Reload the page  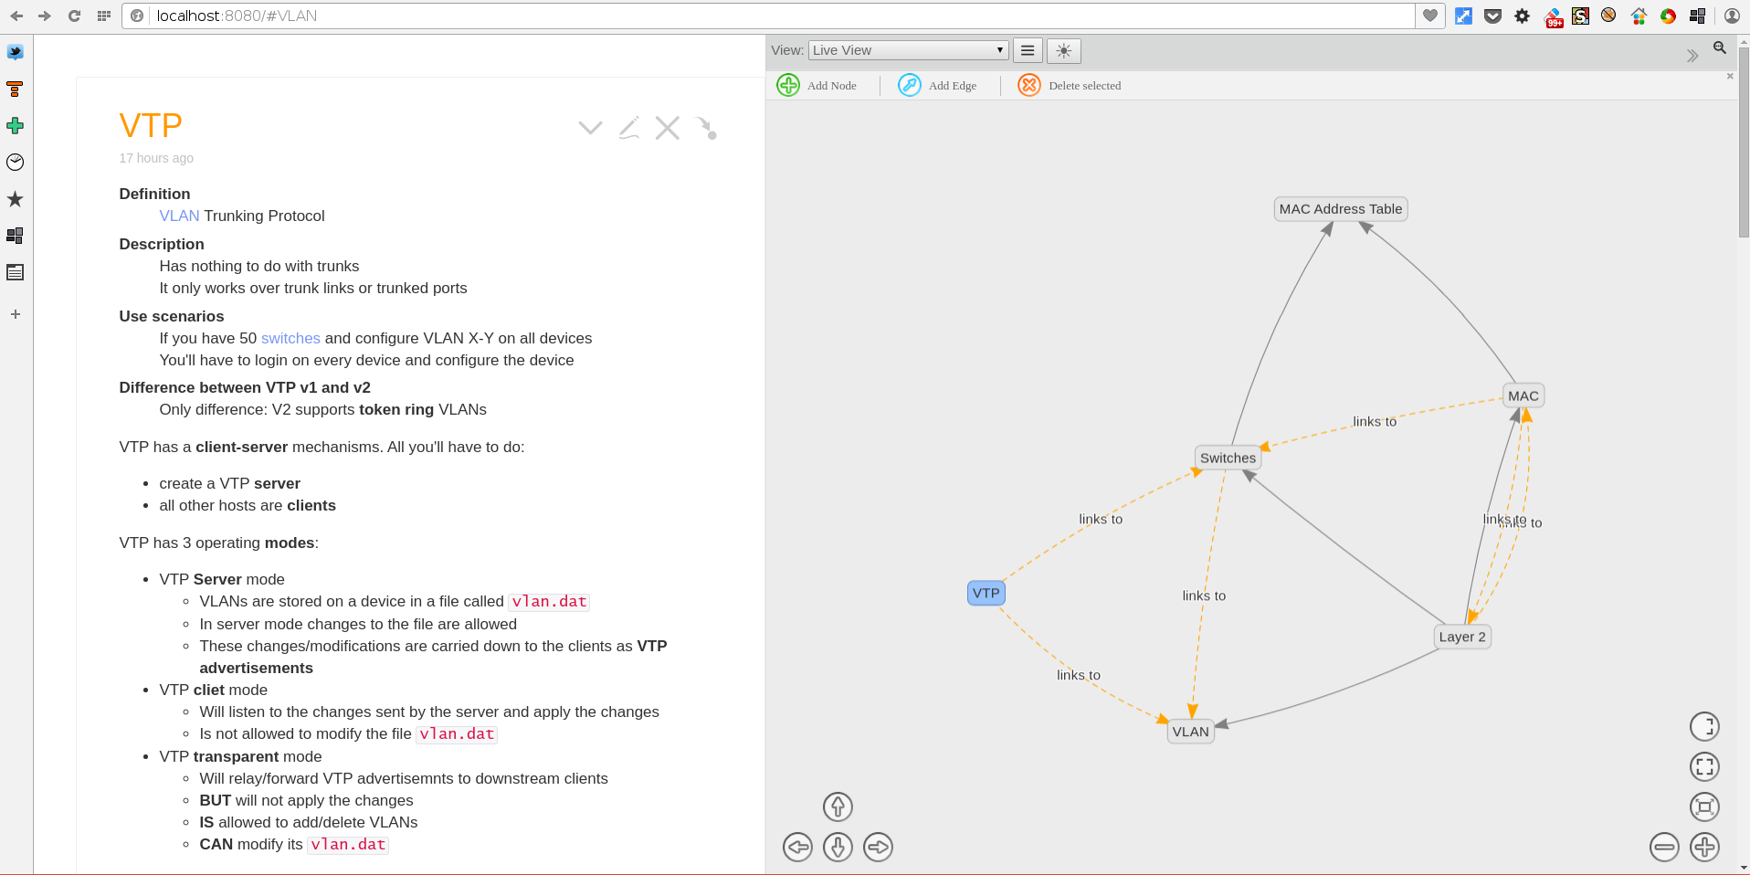pyautogui.click(x=74, y=16)
